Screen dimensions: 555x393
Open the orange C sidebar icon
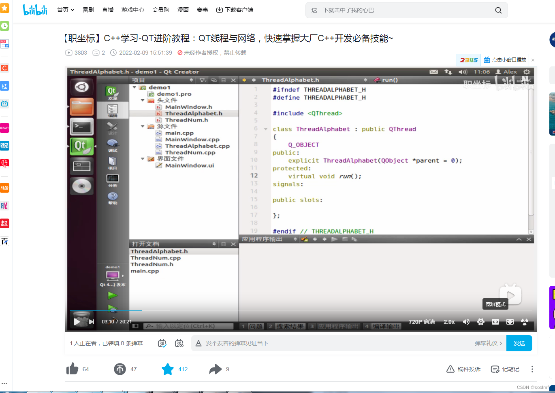click(x=4, y=68)
